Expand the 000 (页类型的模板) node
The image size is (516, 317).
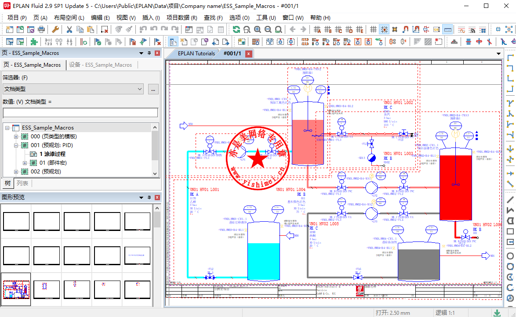(16, 137)
